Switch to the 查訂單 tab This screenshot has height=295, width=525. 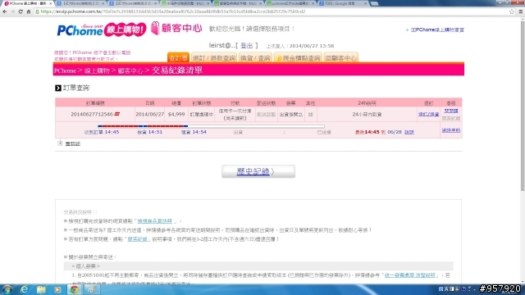[x=178, y=57]
